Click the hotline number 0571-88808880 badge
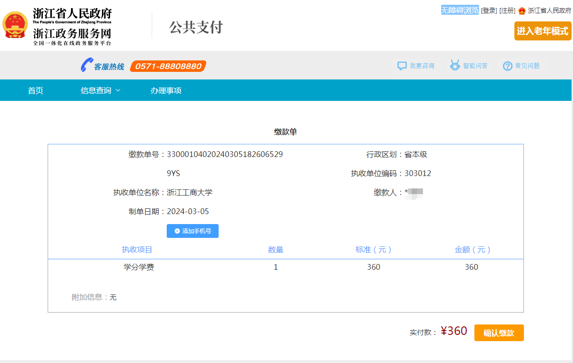The image size is (573, 363). (168, 66)
